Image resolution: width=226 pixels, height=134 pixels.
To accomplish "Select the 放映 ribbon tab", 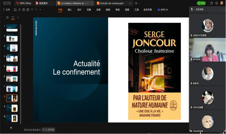I will pos(108,10).
